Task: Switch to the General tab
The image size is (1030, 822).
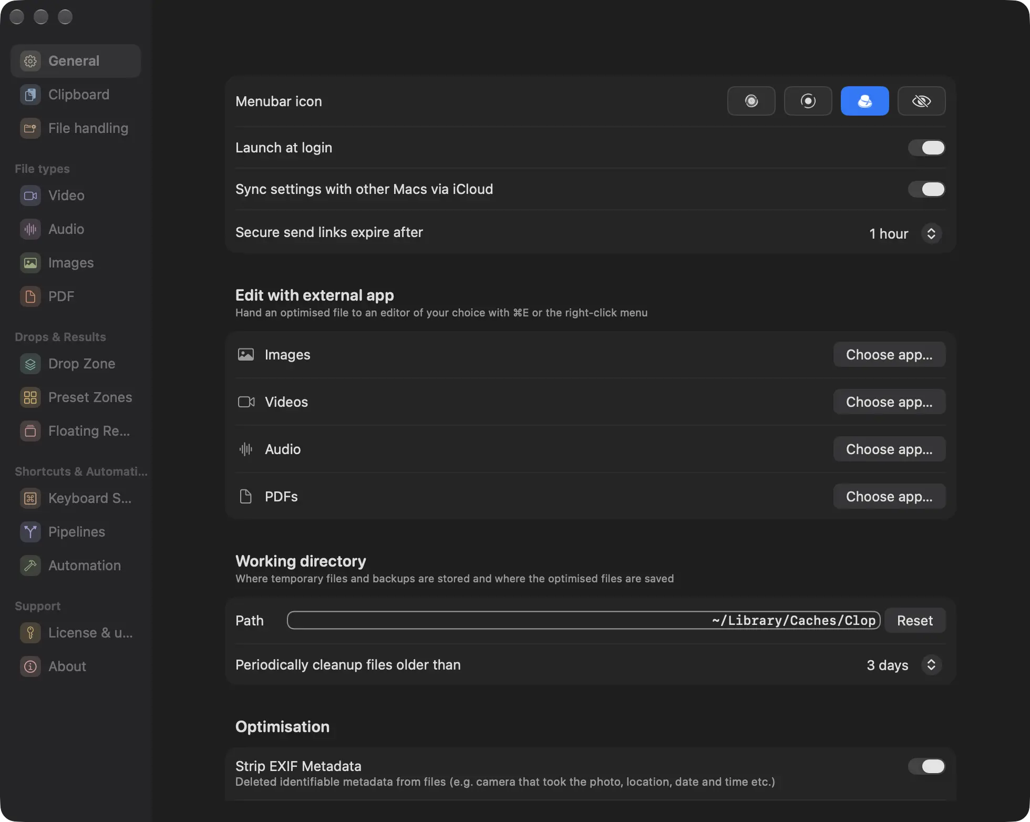Action: pyautogui.click(x=76, y=61)
